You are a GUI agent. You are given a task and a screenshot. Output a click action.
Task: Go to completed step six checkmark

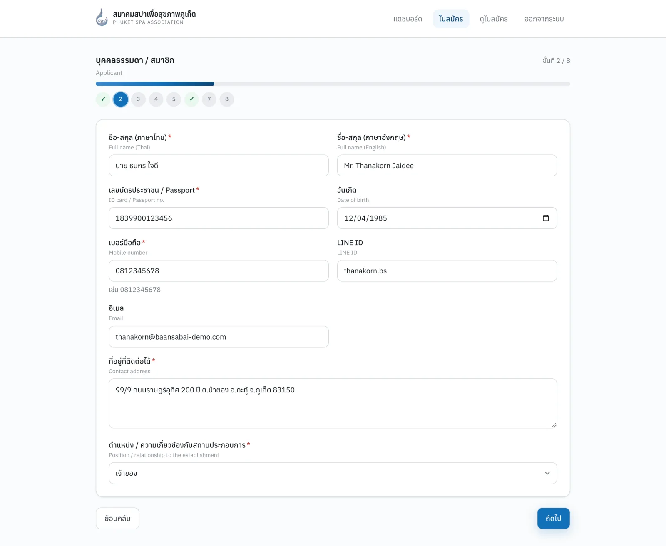point(191,99)
